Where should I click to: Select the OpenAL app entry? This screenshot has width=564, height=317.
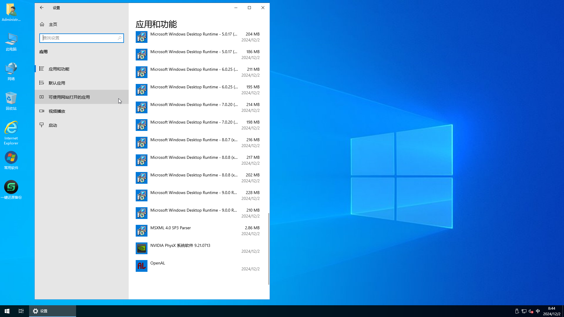tap(198, 266)
